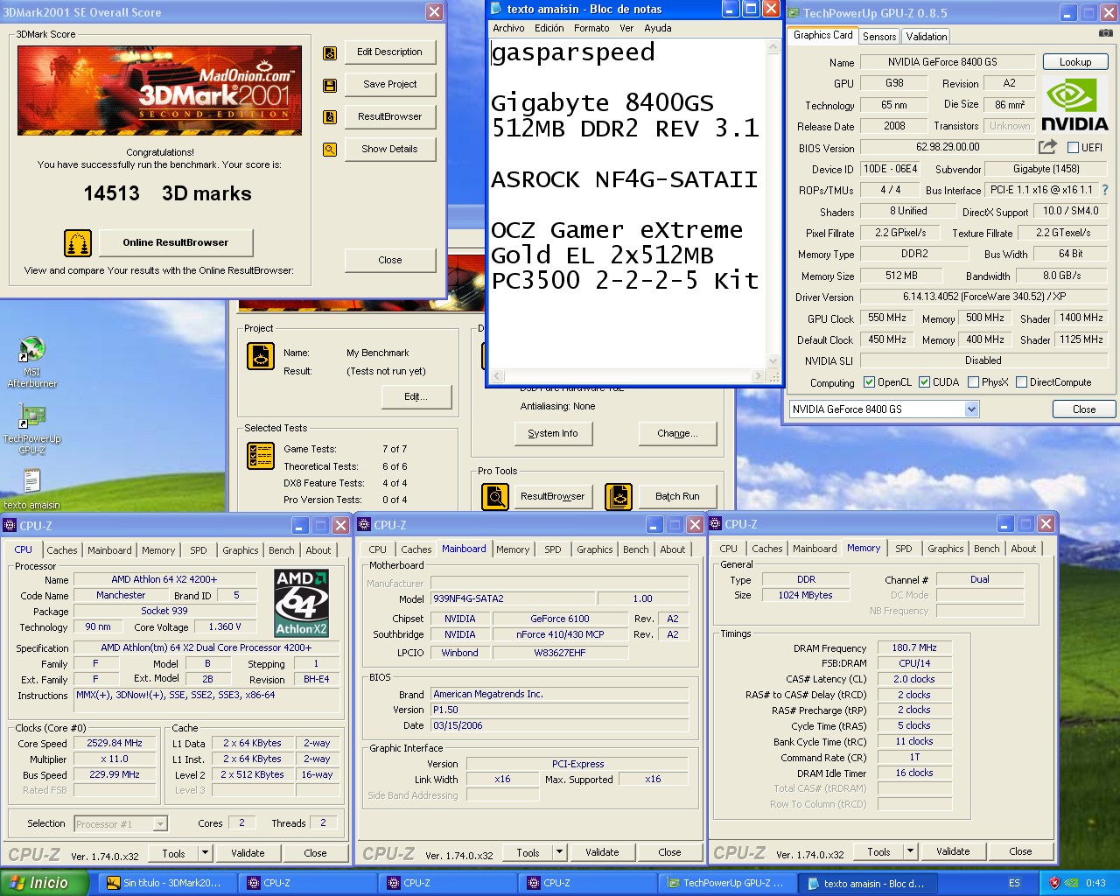Click the Change... button in 3DMark

tap(677, 433)
